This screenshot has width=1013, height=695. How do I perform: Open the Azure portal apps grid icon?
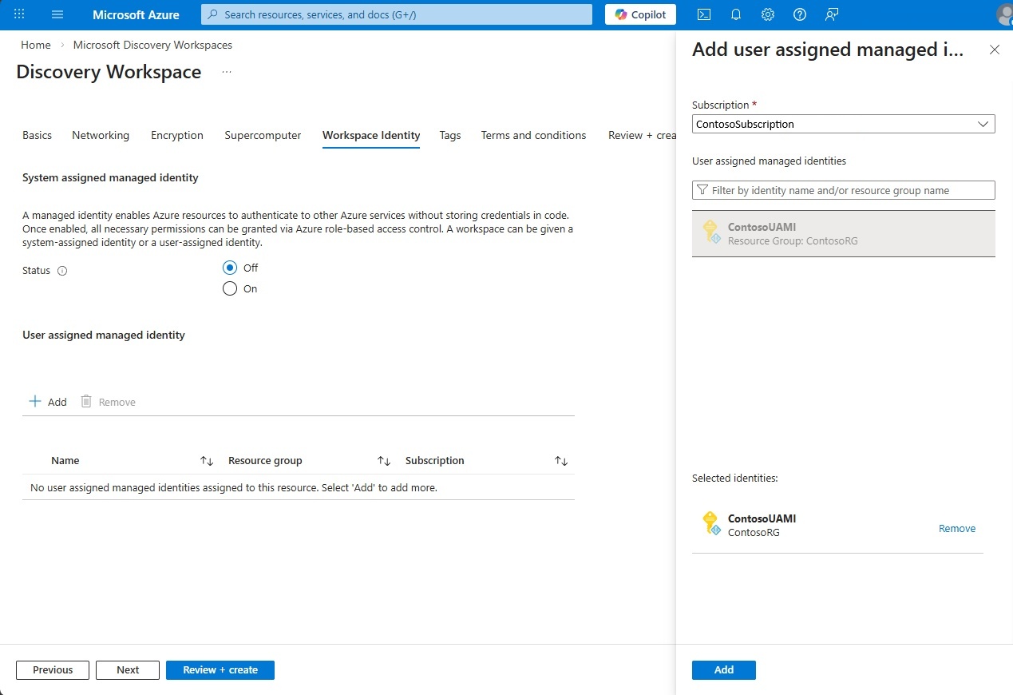pos(20,14)
